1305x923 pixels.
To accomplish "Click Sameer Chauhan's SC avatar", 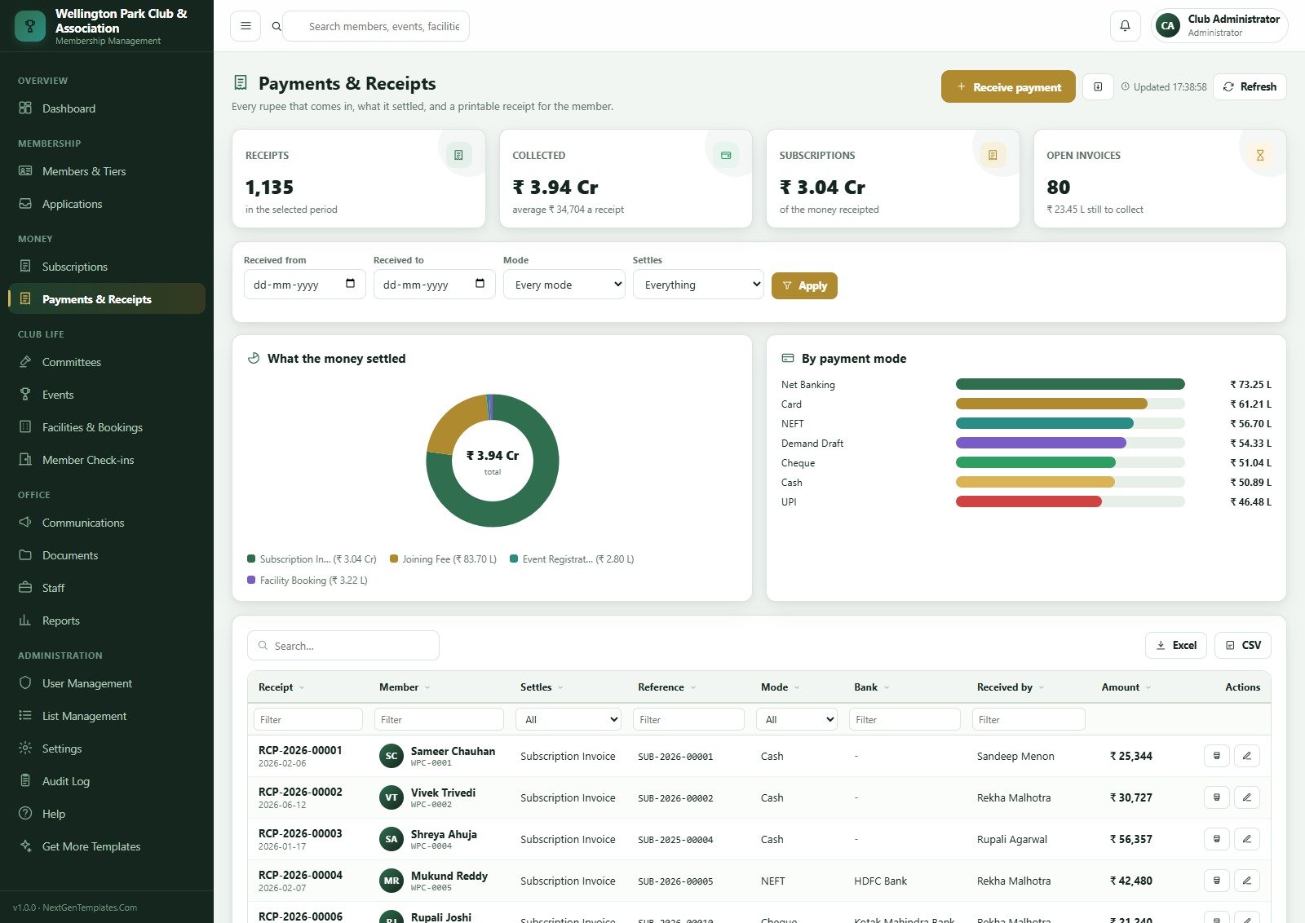I will [391, 756].
